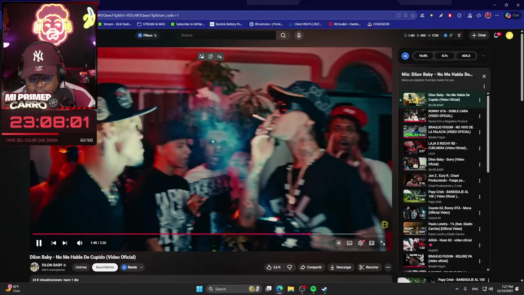Viewport: 524px width, 295px height.
Task: Open the Edge extensions puzzle icon
Action: (x=459, y=16)
